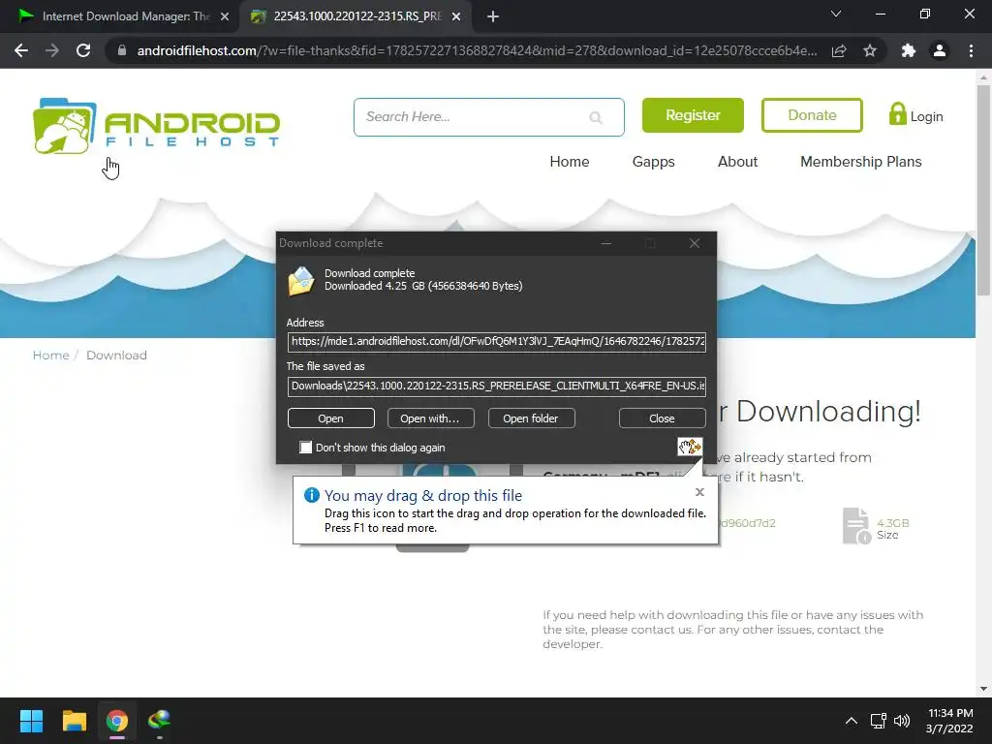The width and height of the screenshot is (992, 744).
Task: Close the 22543.1000 download tab
Action: click(x=456, y=16)
